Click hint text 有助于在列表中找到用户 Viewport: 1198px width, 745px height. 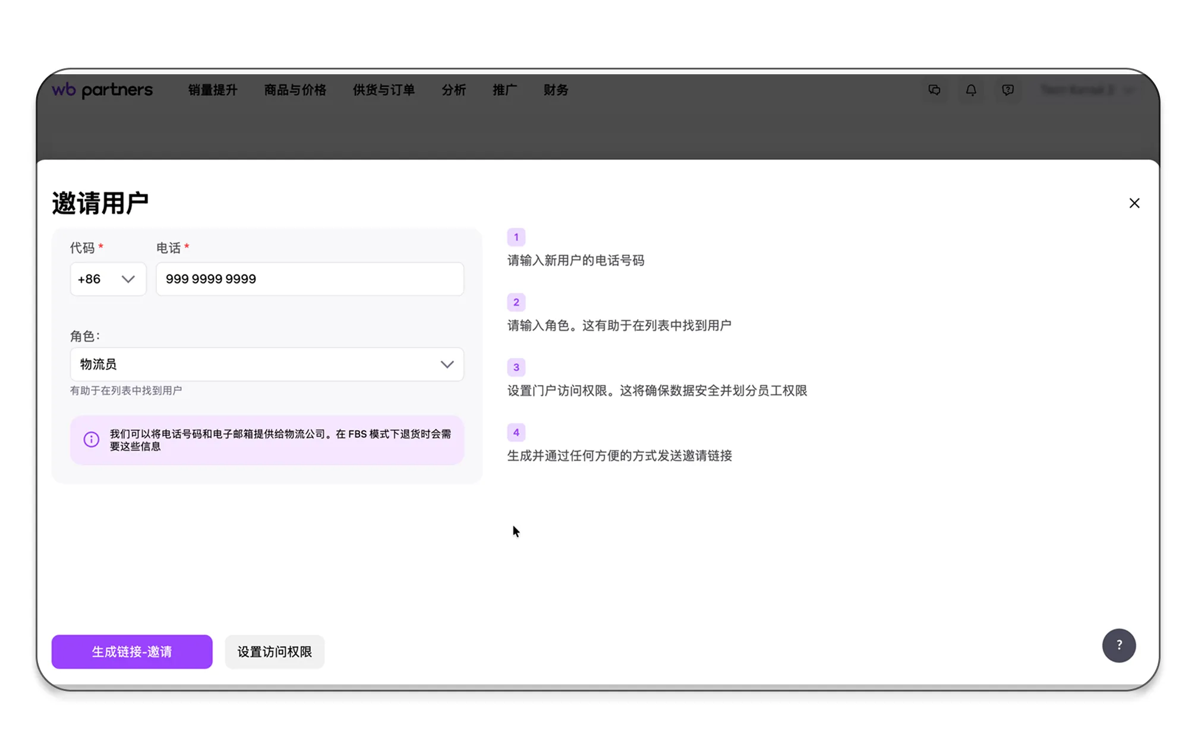pos(126,390)
